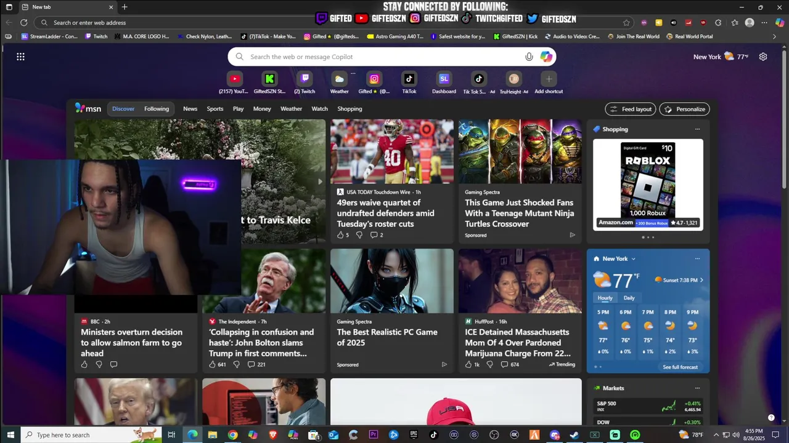The width and height of the screenshot is (789, 443).
Task: Open the browser profile avatar
Action: click(x=750, y=23)
